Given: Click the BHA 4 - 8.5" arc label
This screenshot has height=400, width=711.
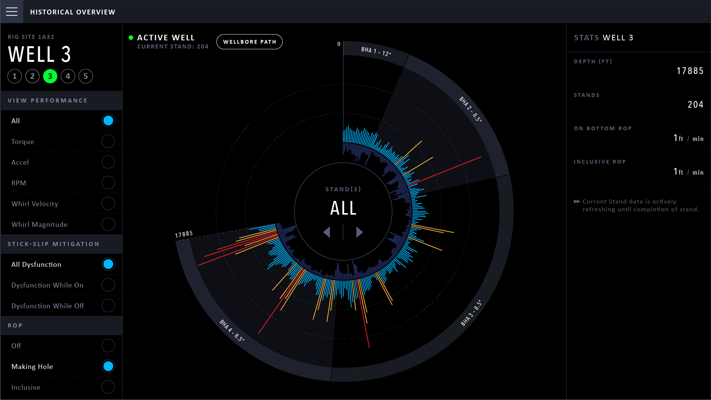Looking at the screenshot, I should 232,330.
